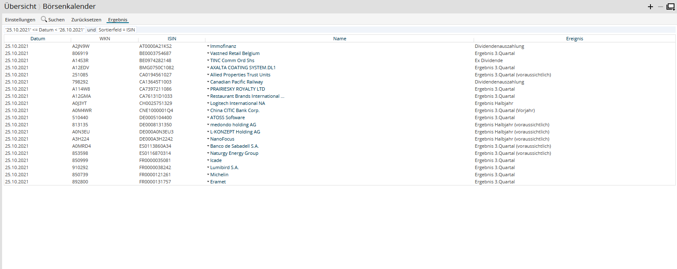Open the window layout icon menu
This screenshot has width=677, height=269.
pyautogui.click(x=670, y=7)
